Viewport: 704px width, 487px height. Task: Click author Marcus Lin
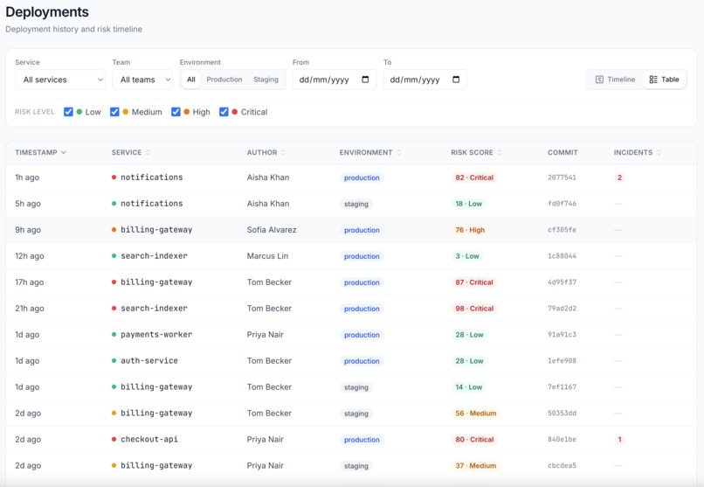click(267, 256)
